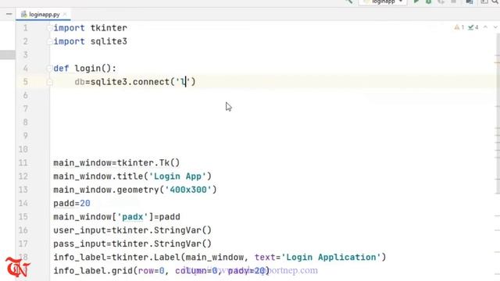Click gutter line number 11
The image size is (500, 281).
[23, 163]
